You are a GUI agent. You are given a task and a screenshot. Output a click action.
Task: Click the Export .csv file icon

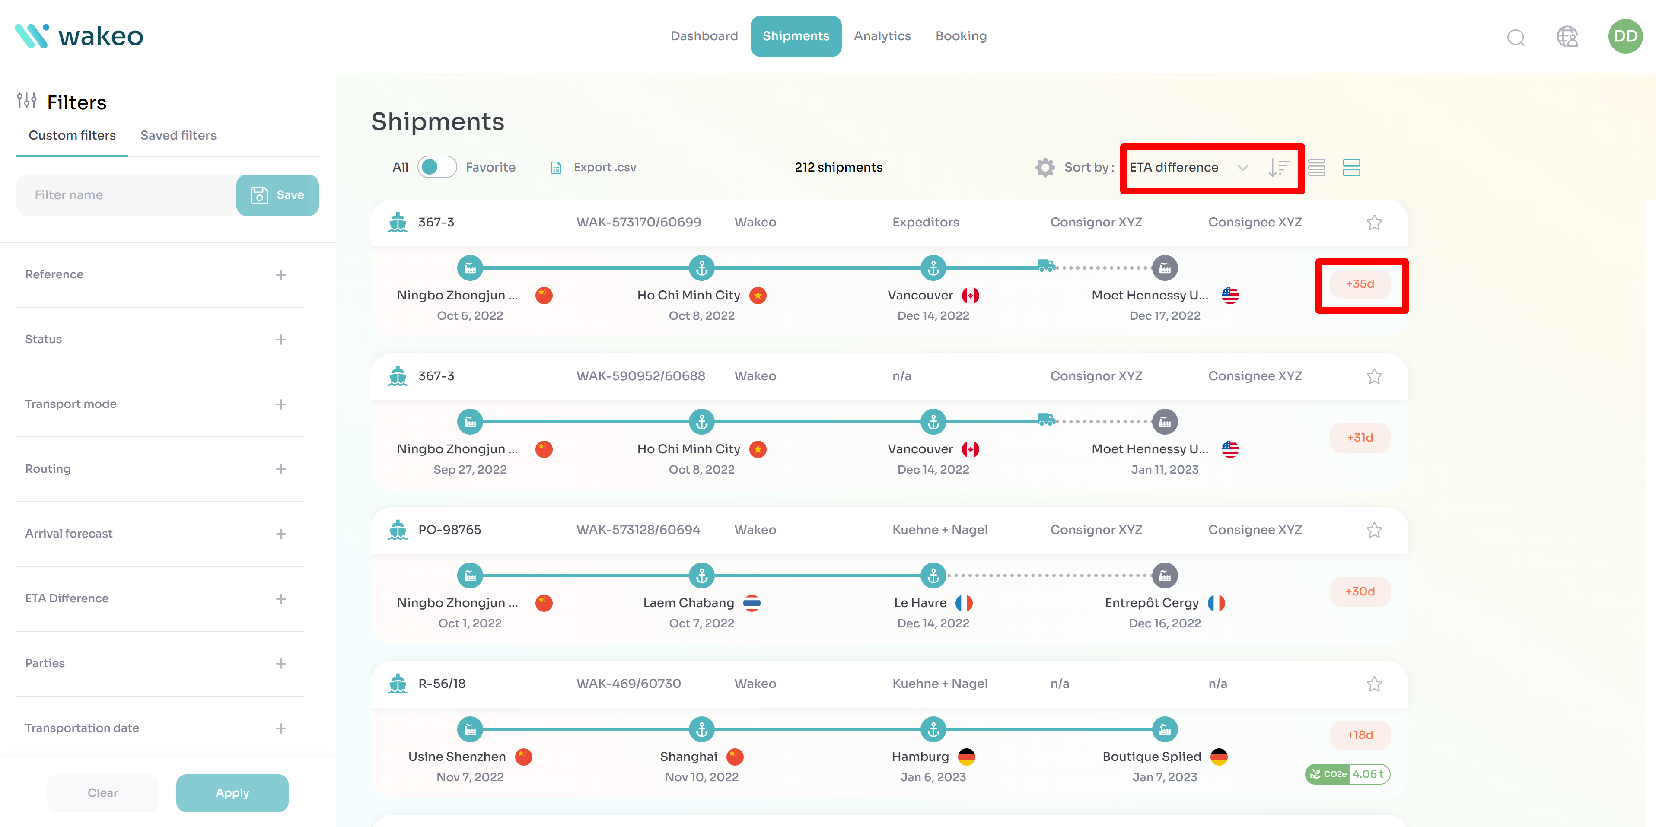tap(556, 168)
